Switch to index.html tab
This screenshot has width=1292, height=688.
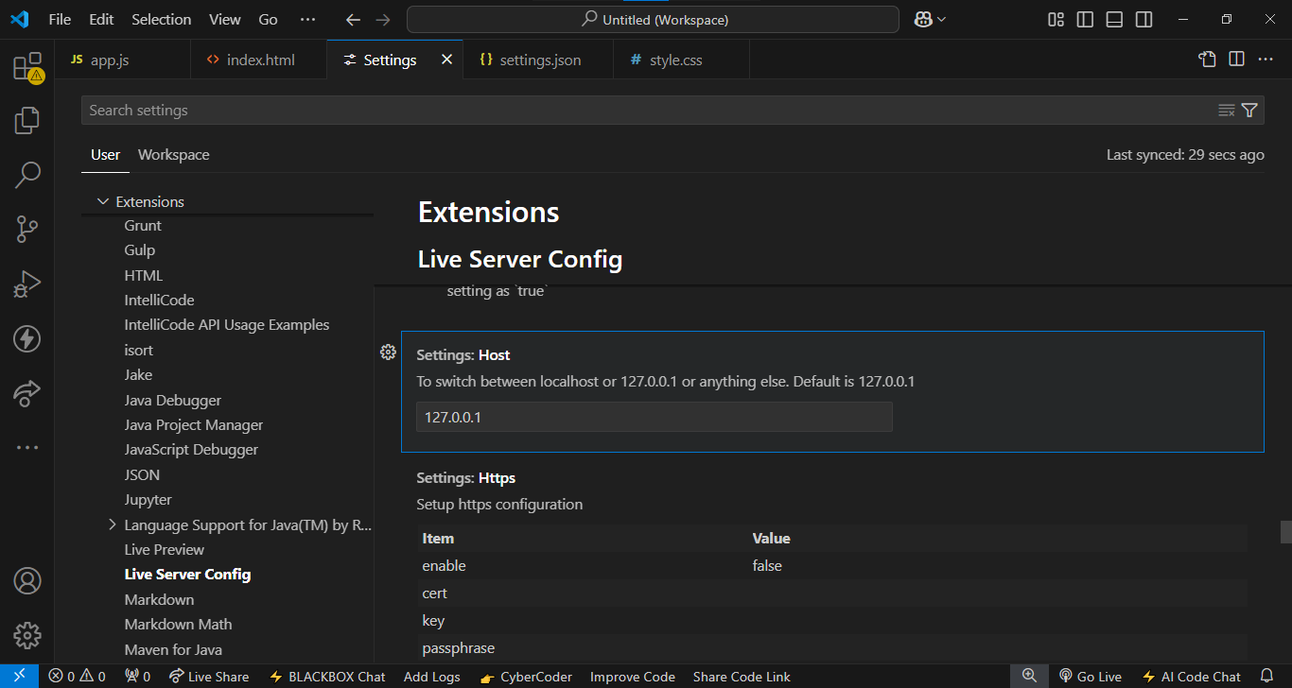[259, 60]
